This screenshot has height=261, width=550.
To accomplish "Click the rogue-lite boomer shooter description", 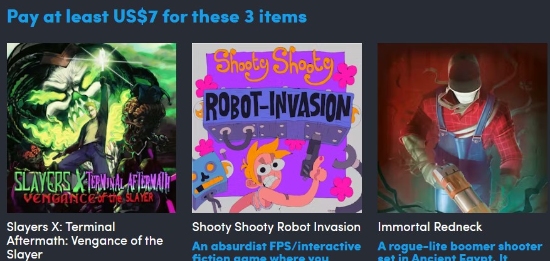I will tap(460, 251).
